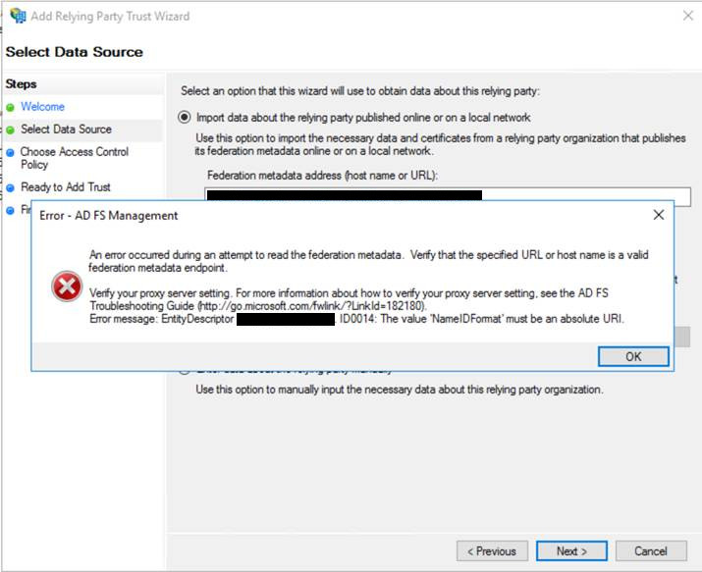
Task: Click the Previous button
Action: click(x=492, y=551)
